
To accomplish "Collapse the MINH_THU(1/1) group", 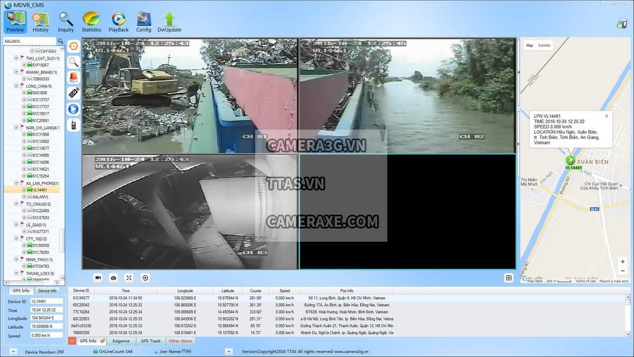I will click(16, 259).
